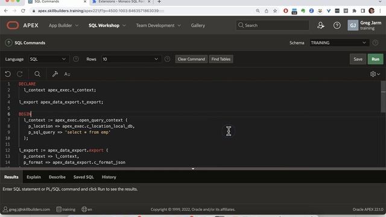Open the browser extensions puzzle icon
The height and width of the screenshot is (217, 386).
(354, 11)
